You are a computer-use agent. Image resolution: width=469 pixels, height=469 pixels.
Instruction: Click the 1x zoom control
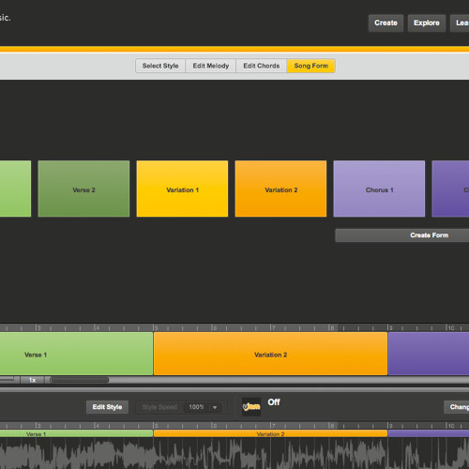[x=32, y=380]
